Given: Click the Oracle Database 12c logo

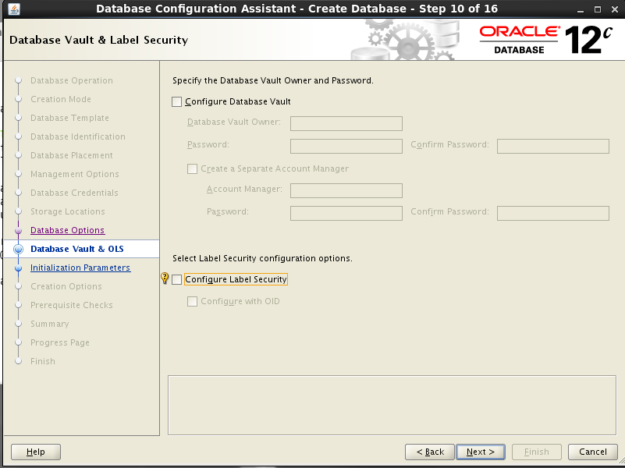Looking at the screenshot, I should (x=545, y=40).
